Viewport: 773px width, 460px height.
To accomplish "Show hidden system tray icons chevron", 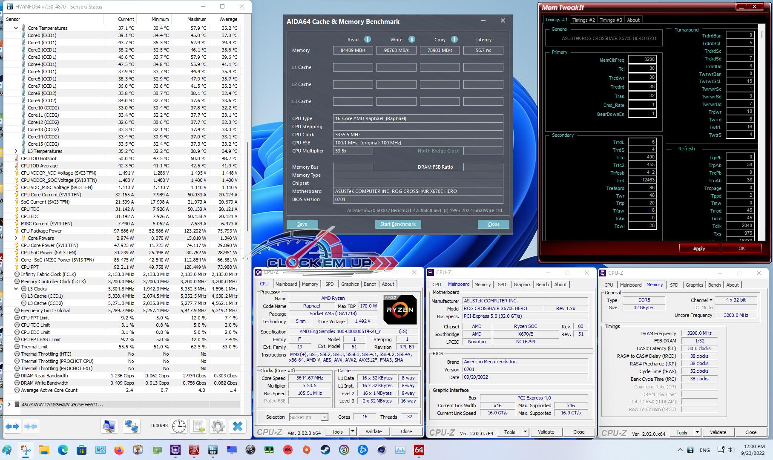I will click(x=680, y=450).
